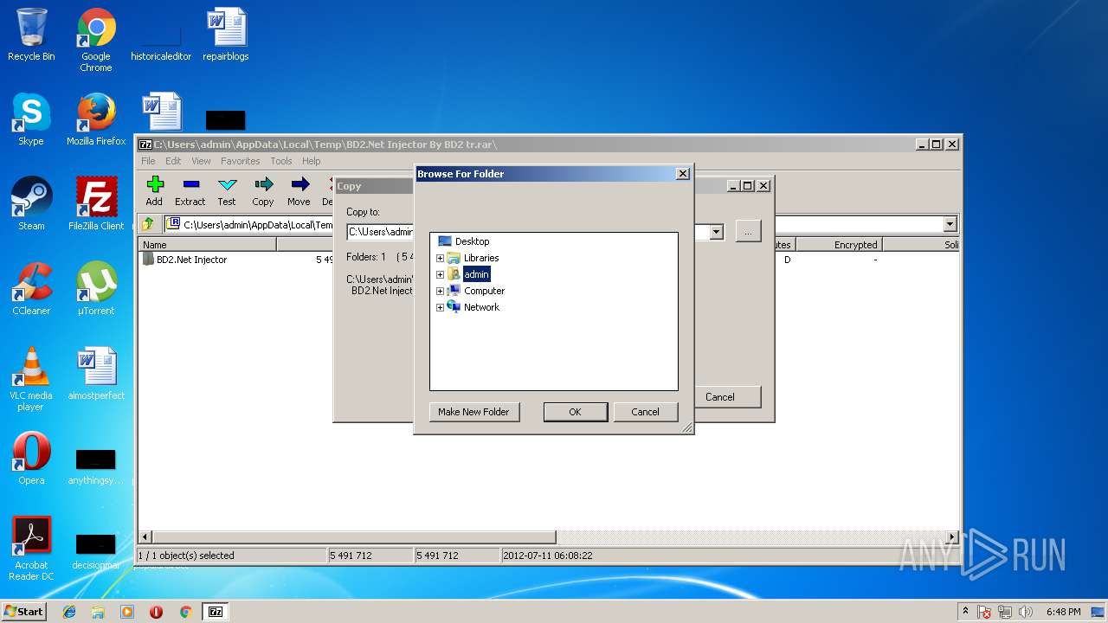This screenshot has height=623, width=1108.
Task: Open FileZilla Client desktop shortcut
Action: tap(96, 203)
